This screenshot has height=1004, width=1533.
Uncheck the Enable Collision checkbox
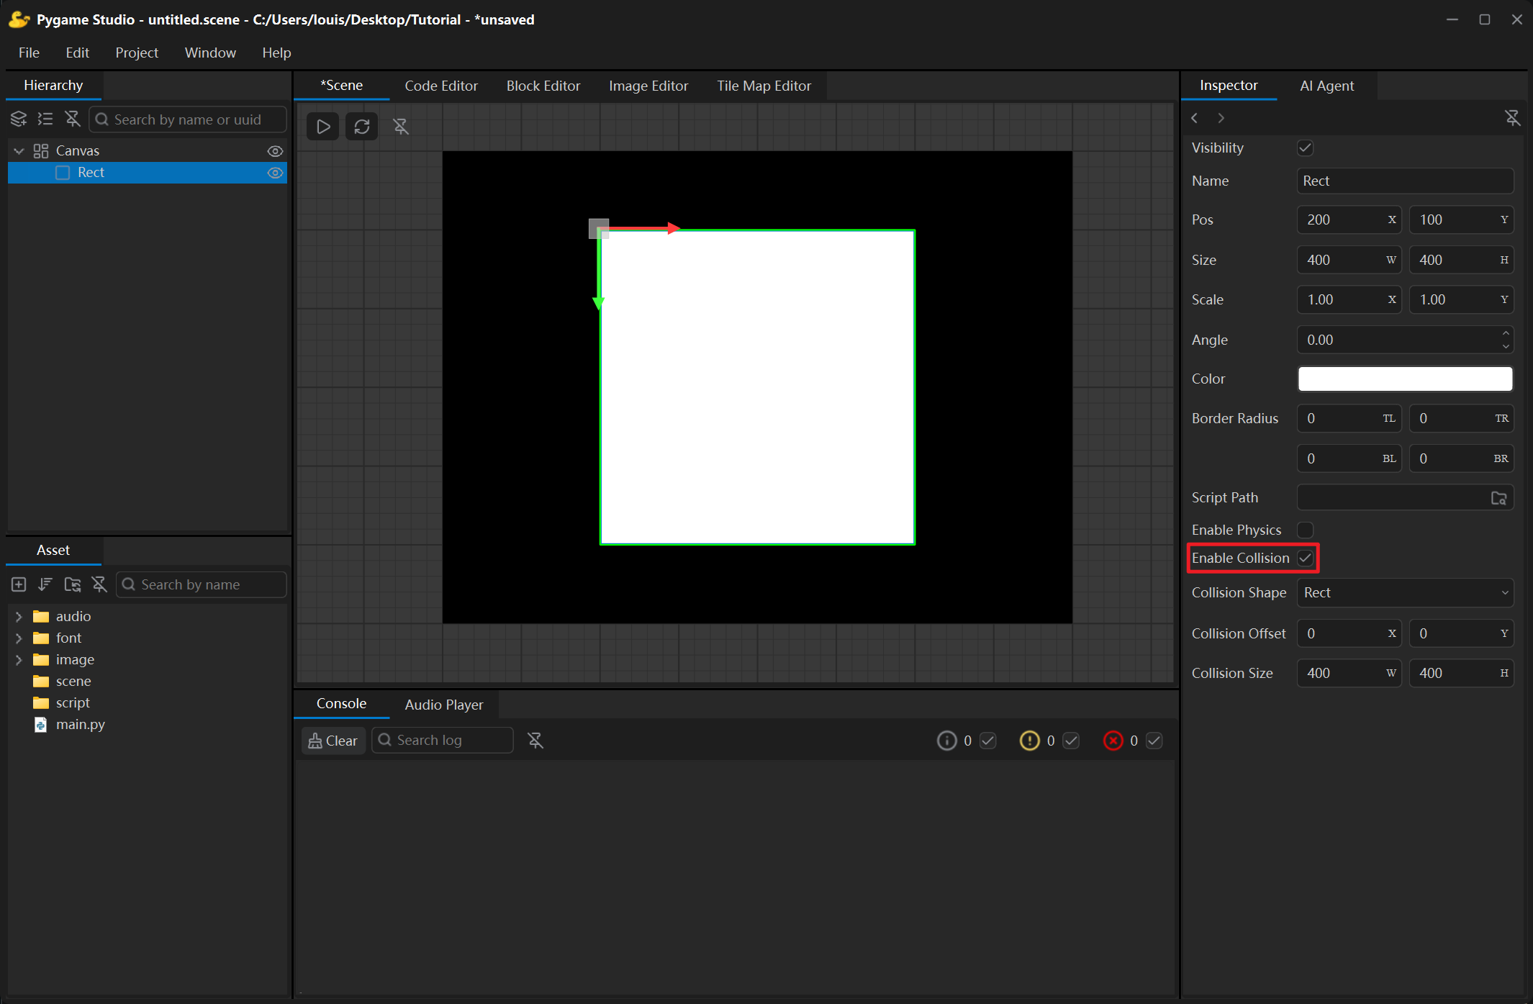1305,558
